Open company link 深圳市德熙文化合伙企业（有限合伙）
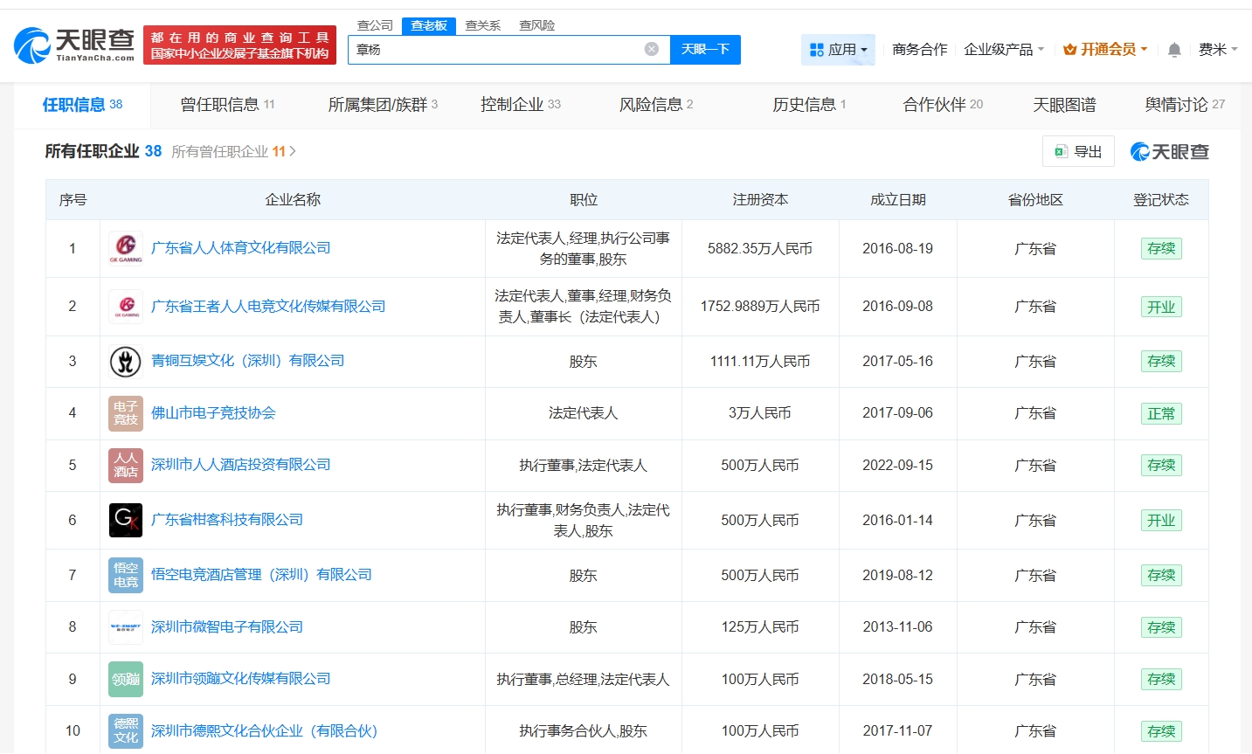The width and height of the screenshot is (1252, 754). tap(265, 731)
